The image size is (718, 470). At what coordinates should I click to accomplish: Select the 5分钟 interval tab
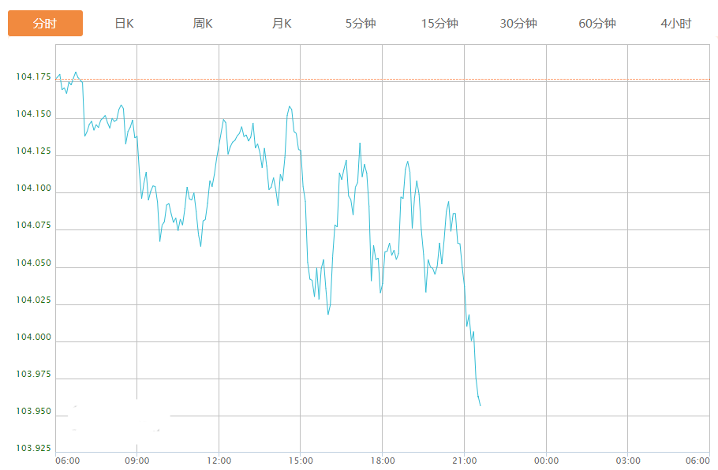pos(361,24)
